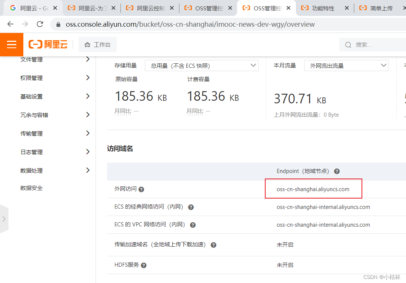Click 未开启 in the HDFS服务 row
This screenshot has height=283, width=406.
coord(285,265)
